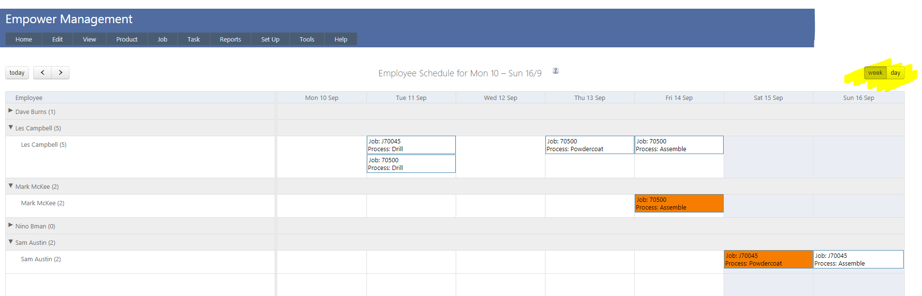This screenshot has width=922, height=296.
Task: Go to previous week with left arrow
Action: click(x=42, y=72)
